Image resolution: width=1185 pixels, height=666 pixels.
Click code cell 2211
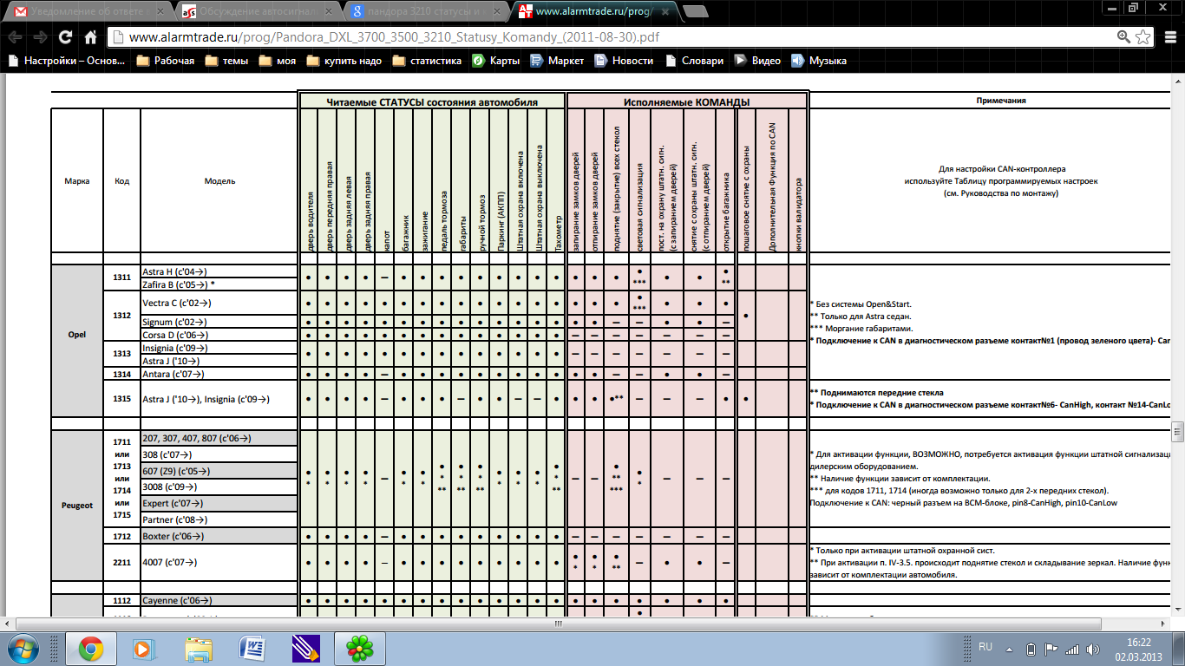pos(121,562)
